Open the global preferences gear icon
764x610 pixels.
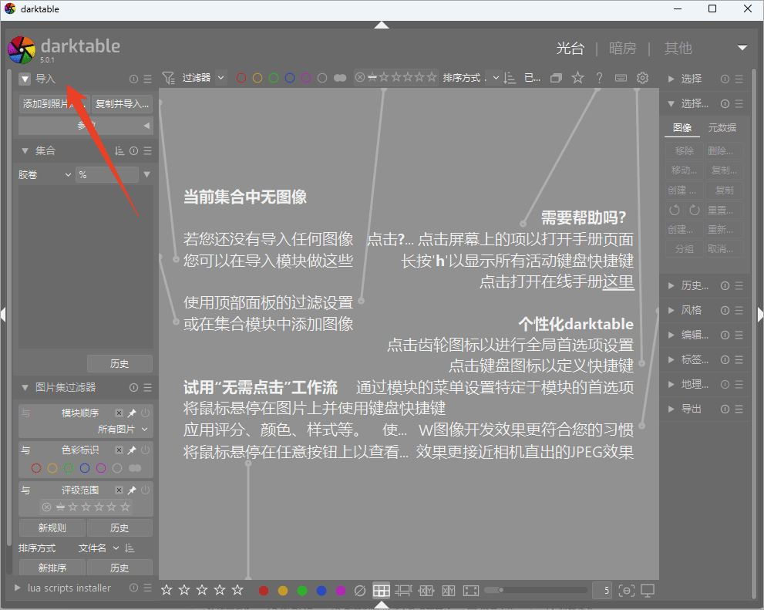coord(642,78)
